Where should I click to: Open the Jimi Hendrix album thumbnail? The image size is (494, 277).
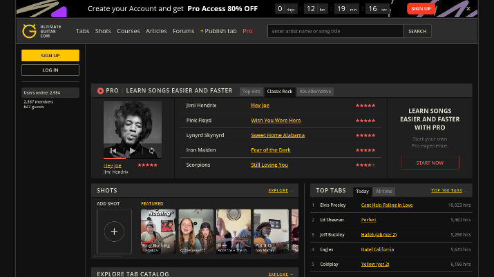133,130
